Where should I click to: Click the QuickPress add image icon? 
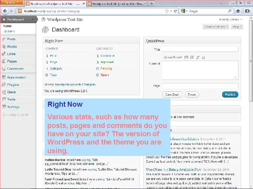(186, 57)
